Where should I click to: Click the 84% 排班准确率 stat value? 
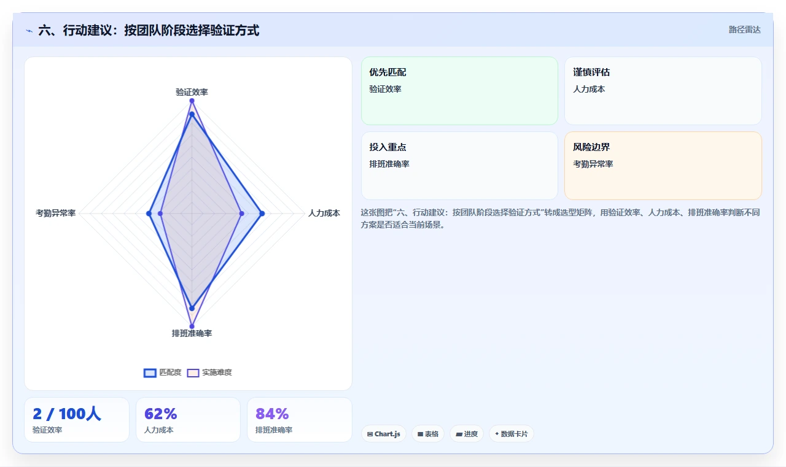coord(272,414)
